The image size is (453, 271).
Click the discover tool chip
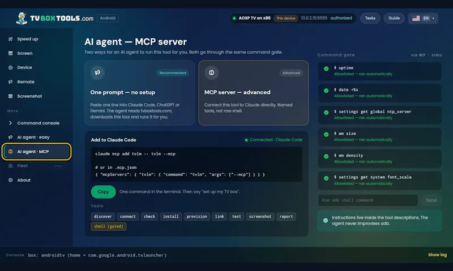coord(103,217)
